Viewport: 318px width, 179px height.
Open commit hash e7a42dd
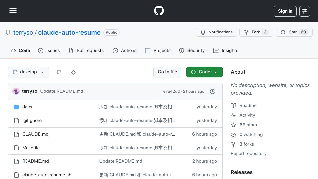[171, 91]
